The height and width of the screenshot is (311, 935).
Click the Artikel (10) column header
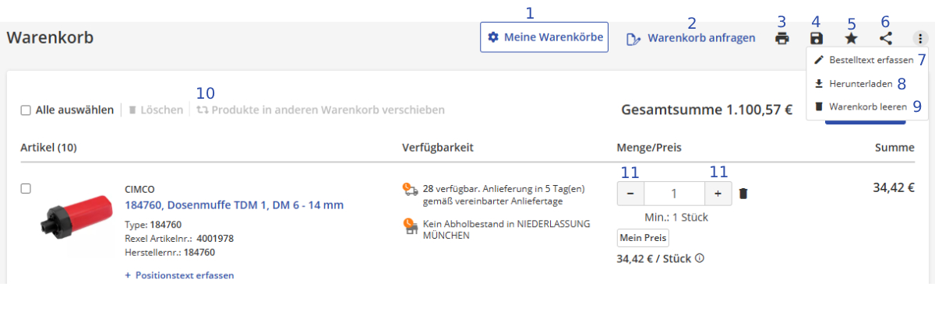(x=48, y=148)
